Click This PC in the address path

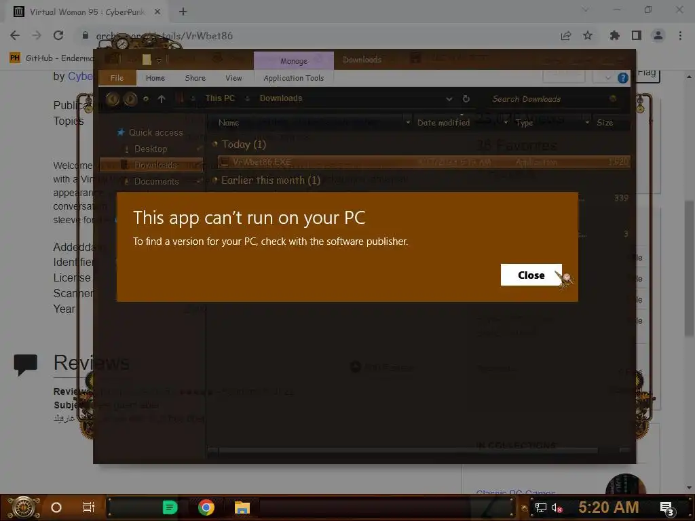(x=220, y=98)
